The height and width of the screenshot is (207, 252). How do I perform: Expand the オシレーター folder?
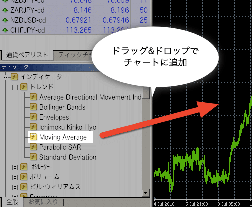[x=15, y=167]
